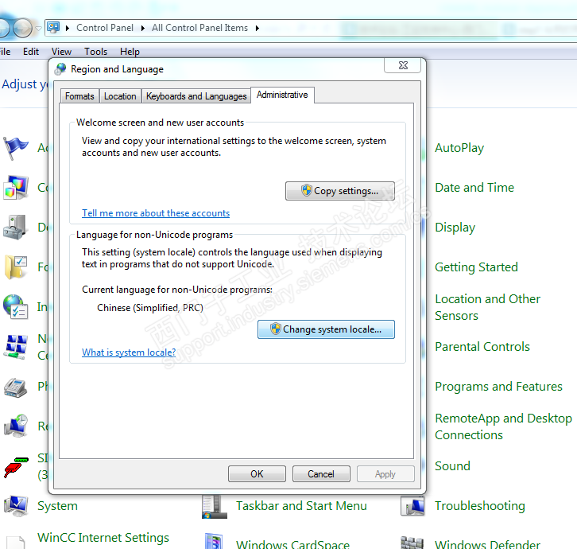Click Change system locale button
Screen dimensions: 577x549
tap(326, 329)
